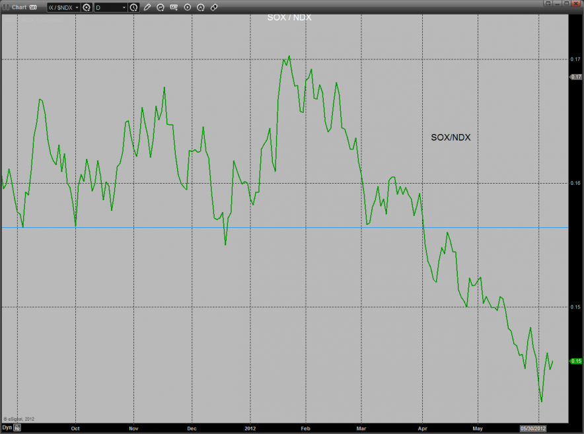
Task: Click the 05/30/2012 date marker on time axis
Action: (533, 428)
